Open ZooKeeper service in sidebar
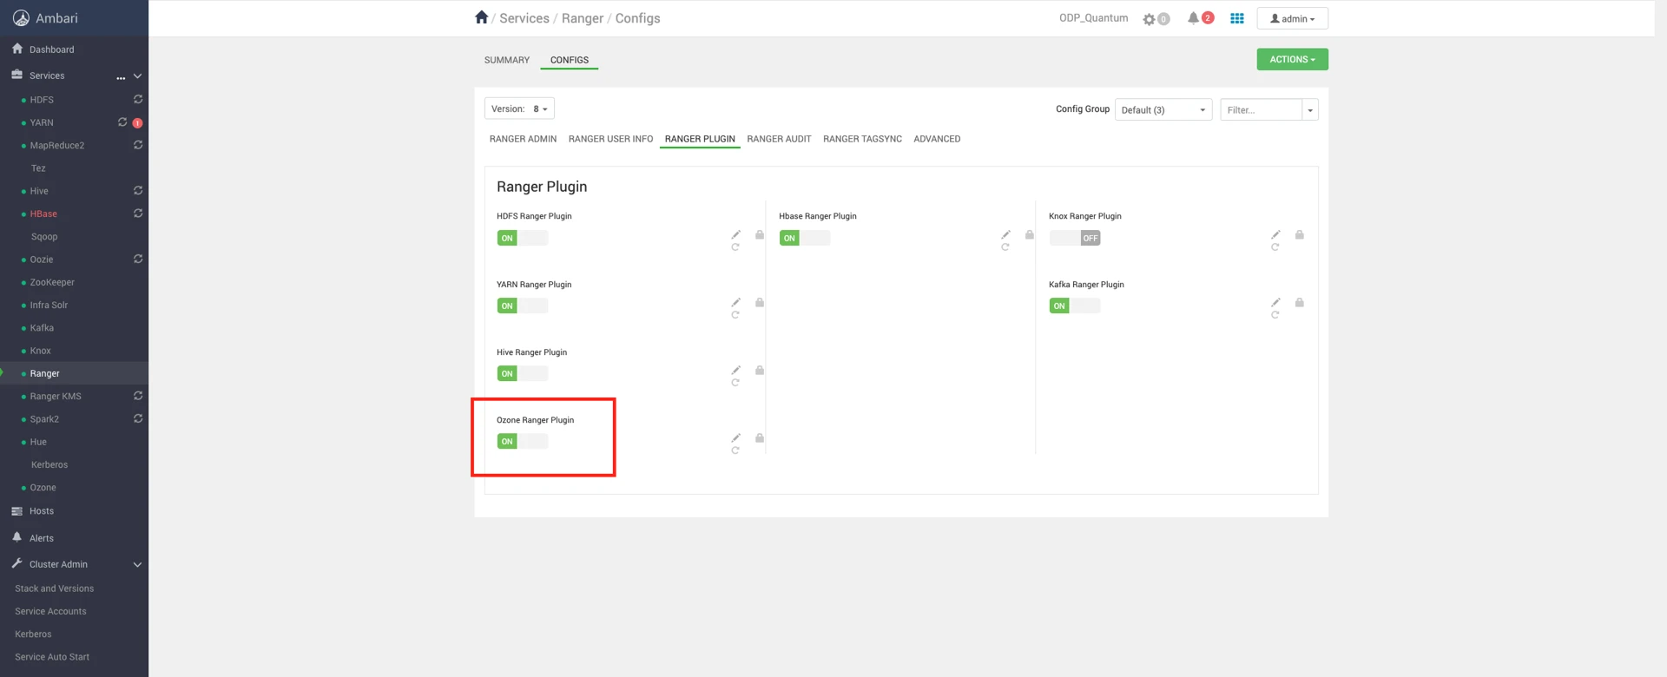 (x=52, y=282)
